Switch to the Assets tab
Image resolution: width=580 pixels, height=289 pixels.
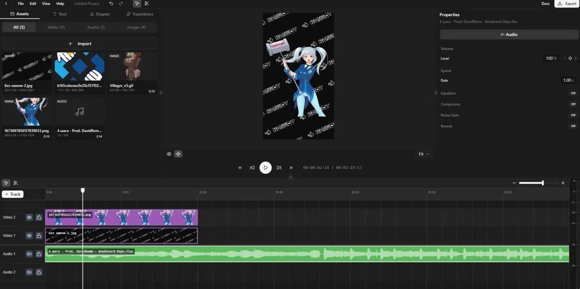coord(19,14)
